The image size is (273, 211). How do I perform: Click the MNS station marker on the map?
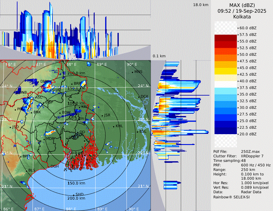[x=133, y=72]
